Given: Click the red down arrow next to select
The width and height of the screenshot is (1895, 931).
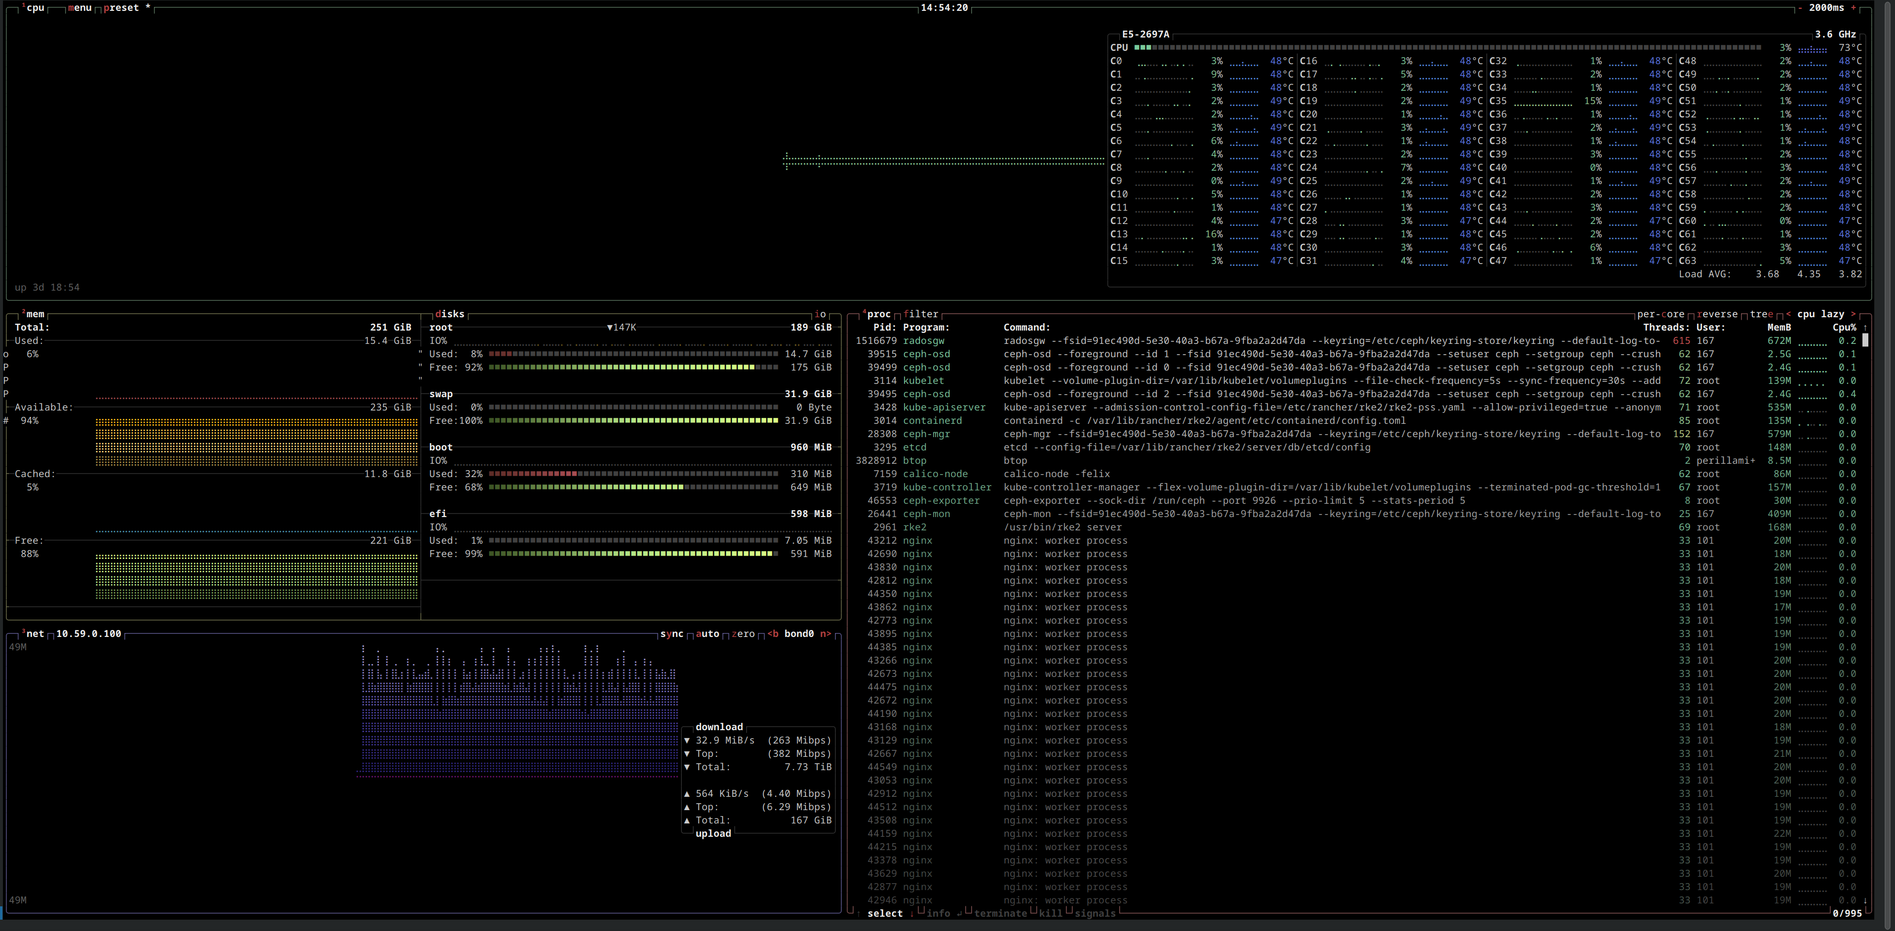Looking at the screenshot, I should (x=911, y=913).
